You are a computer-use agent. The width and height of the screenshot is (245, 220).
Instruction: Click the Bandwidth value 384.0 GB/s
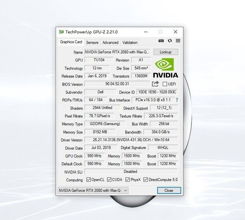click(161, 132)
